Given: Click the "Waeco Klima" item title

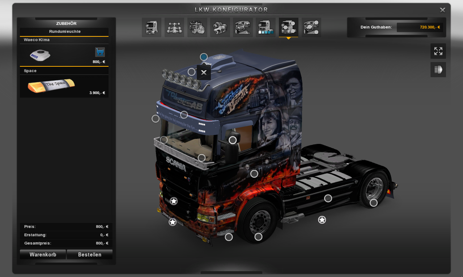Looking at the screenshot, I should point(37,40).
